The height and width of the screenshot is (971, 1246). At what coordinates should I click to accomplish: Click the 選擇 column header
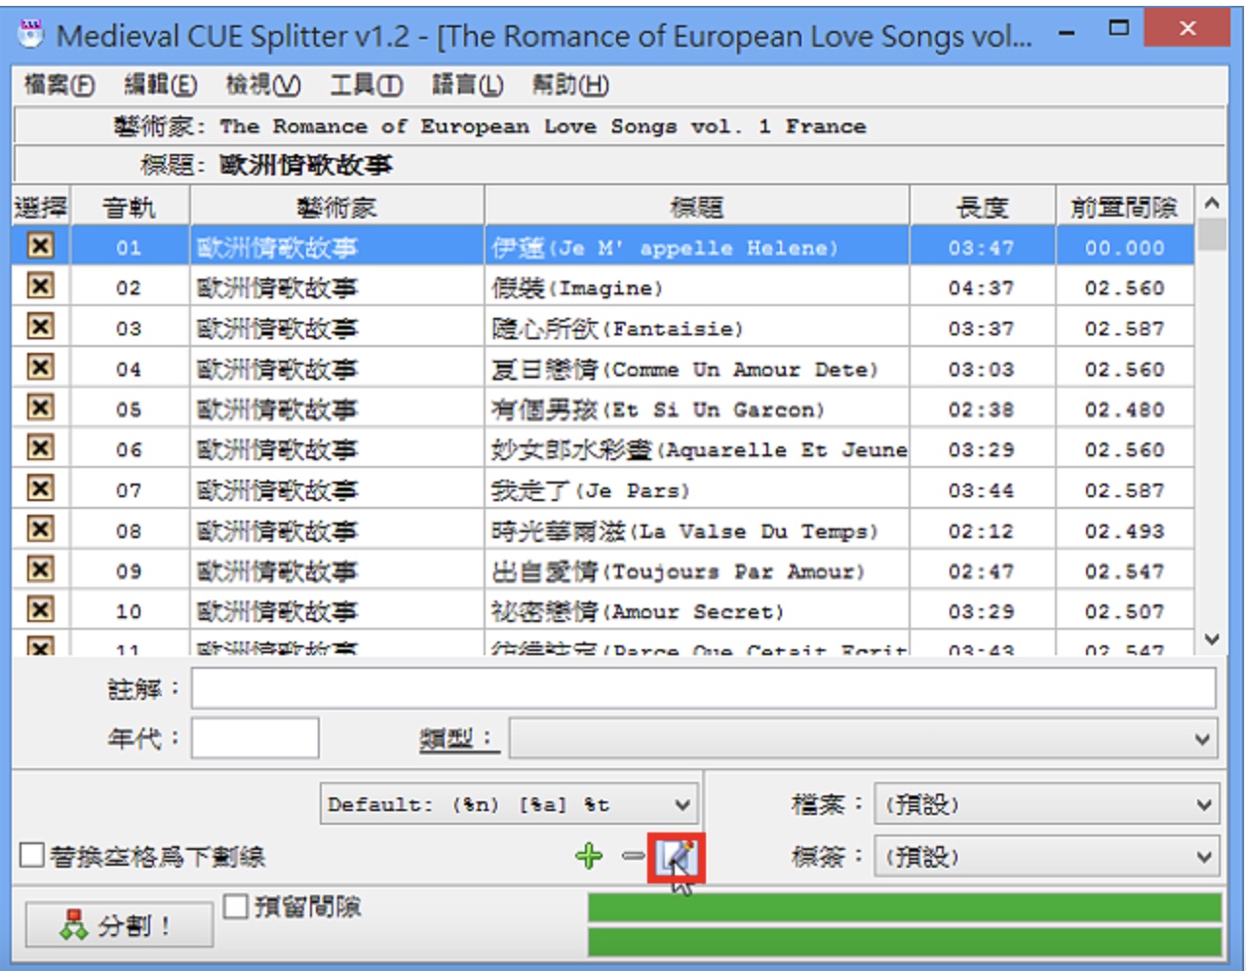click(x=41, y=207)
